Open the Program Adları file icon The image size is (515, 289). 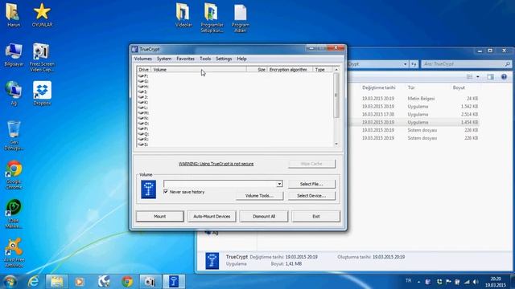click(x=241, y=18)
